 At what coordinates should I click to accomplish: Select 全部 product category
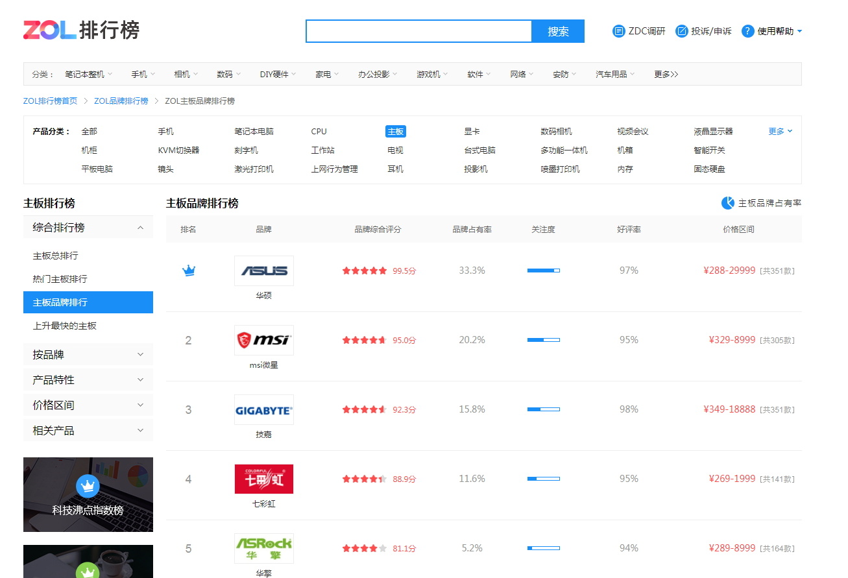click(90, 131)
